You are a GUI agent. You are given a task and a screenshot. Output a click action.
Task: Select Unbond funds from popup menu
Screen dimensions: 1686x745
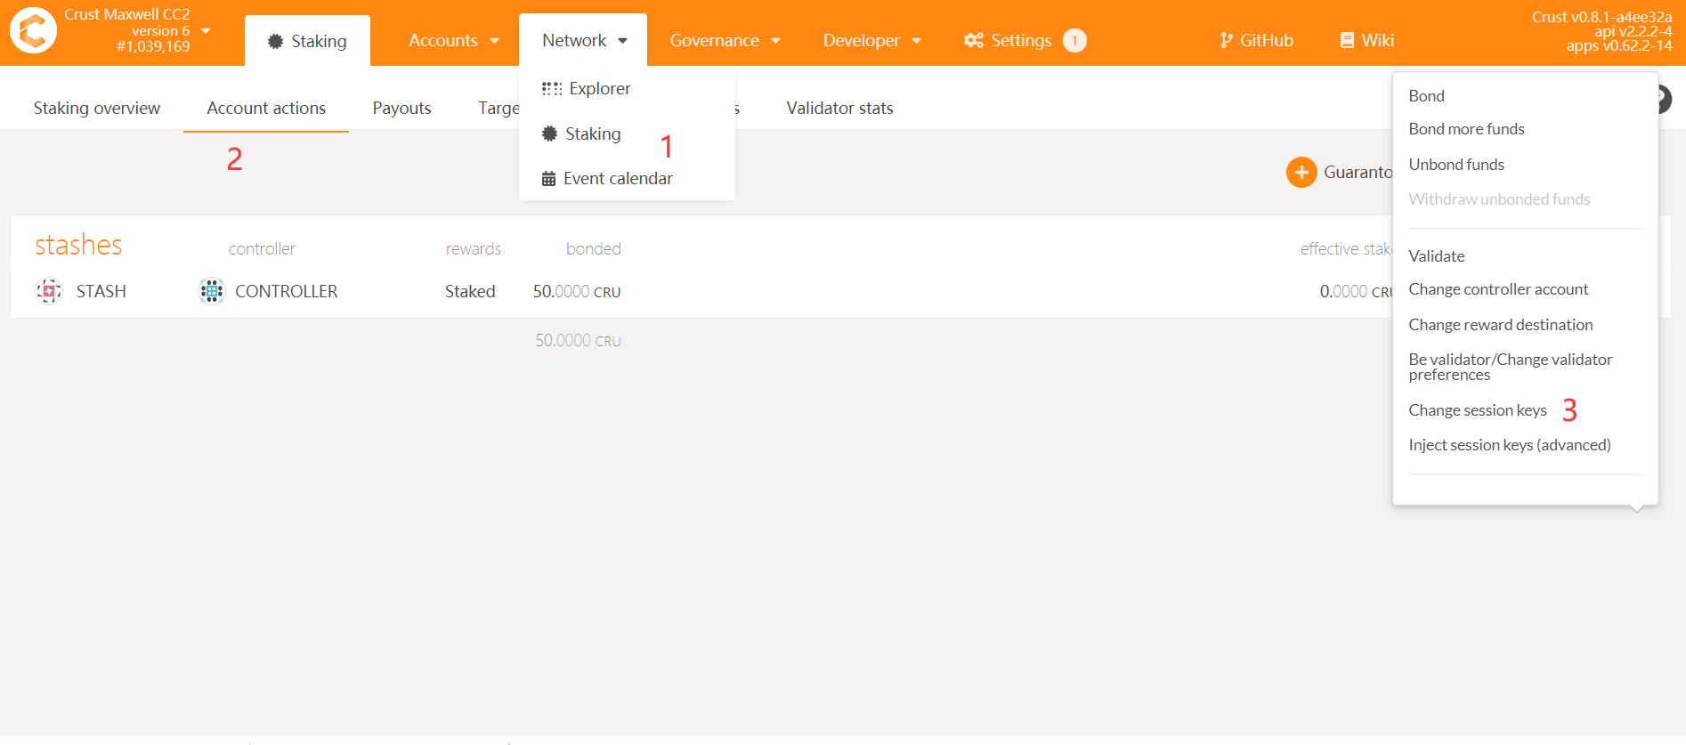point(1455,165)
